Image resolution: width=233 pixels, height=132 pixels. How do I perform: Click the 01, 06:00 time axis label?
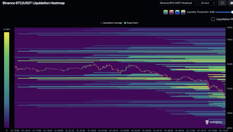147,131
